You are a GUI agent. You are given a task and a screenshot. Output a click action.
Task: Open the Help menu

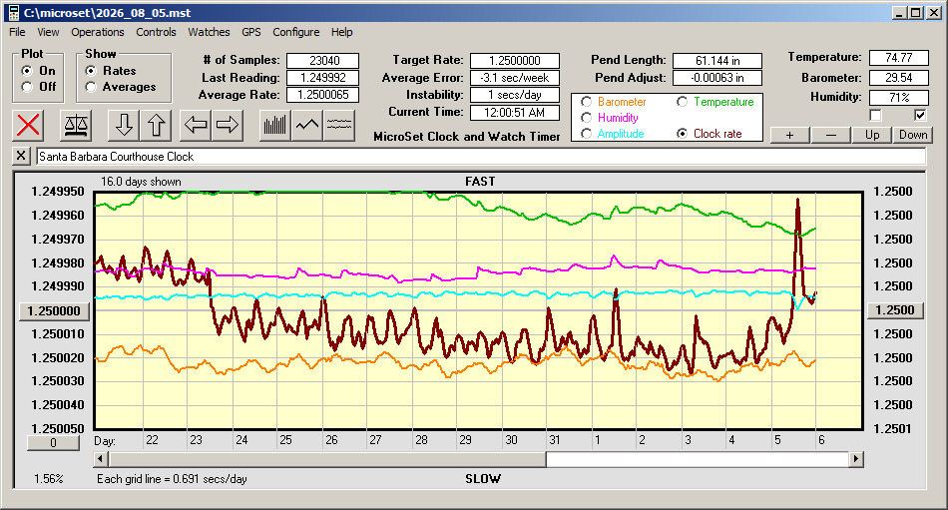tap(341, 32)
